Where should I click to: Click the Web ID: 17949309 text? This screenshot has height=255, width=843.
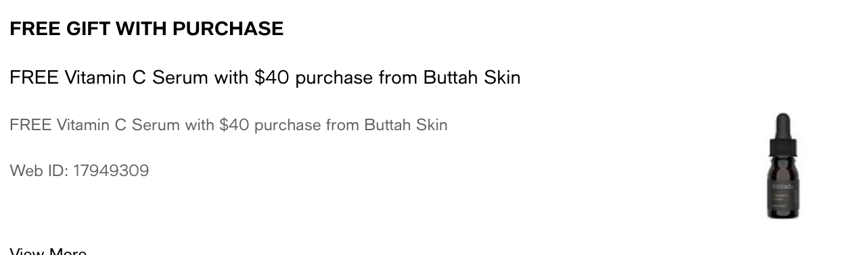[79, 171]
